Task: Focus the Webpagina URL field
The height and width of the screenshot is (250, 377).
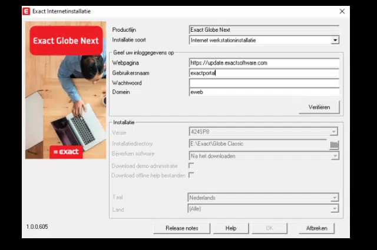Action: (x=264, y=63)
